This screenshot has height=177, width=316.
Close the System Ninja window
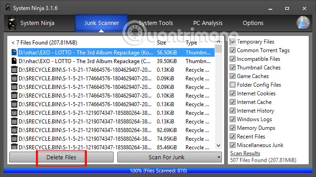304,9
